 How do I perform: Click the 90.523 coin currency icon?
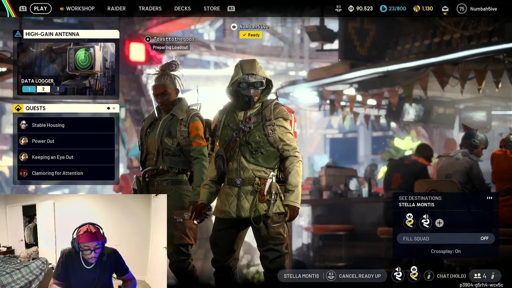coord(351,8)
